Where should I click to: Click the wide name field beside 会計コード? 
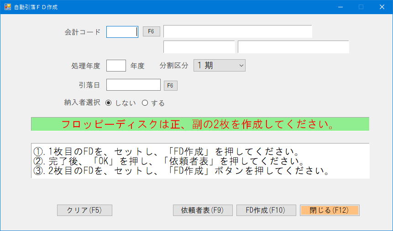point(238,31)
